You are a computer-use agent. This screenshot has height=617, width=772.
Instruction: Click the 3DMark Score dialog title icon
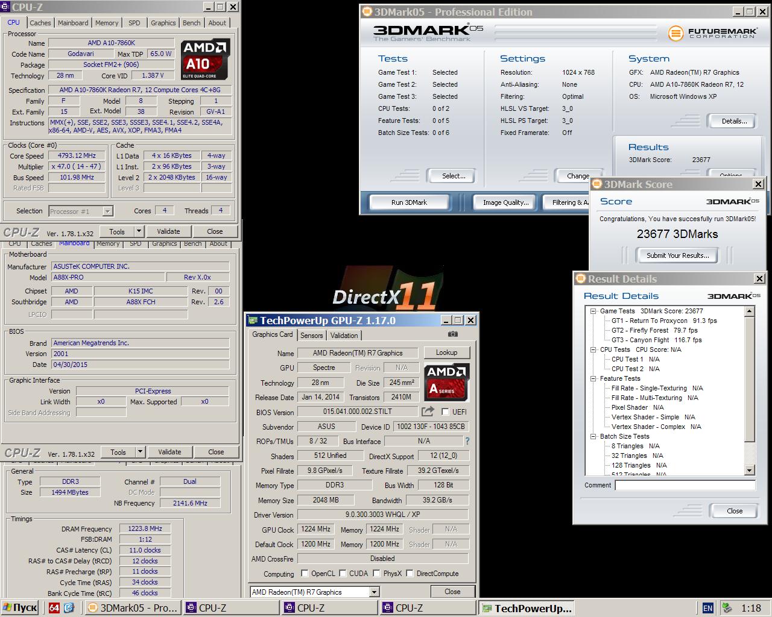tap(597, 184)
